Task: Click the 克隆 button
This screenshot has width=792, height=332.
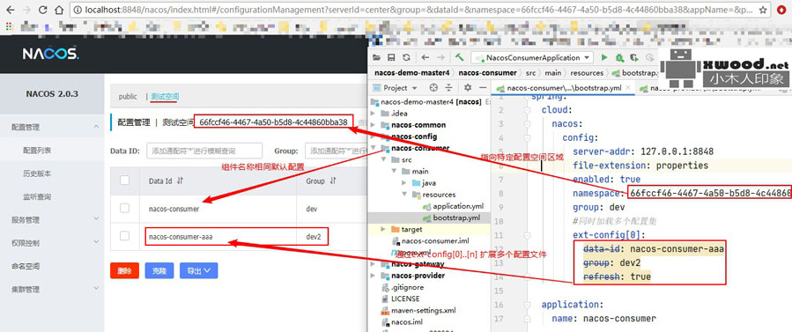Action: tap(159, 270)
